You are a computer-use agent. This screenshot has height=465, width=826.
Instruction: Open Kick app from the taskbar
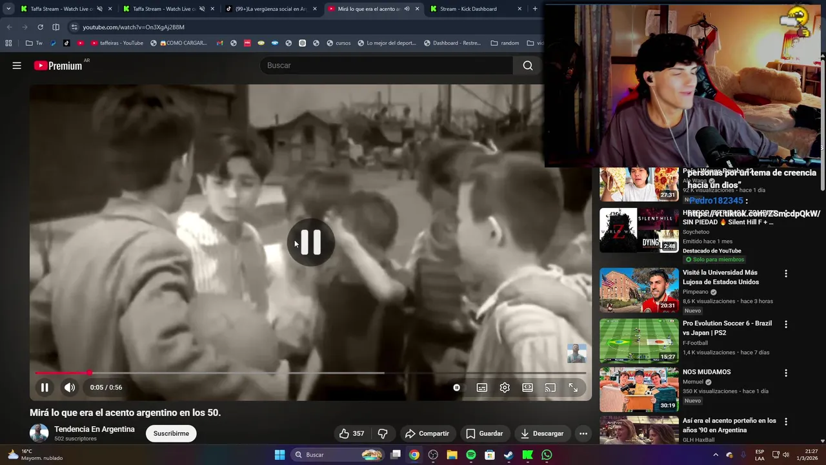(x=527, y=455)
